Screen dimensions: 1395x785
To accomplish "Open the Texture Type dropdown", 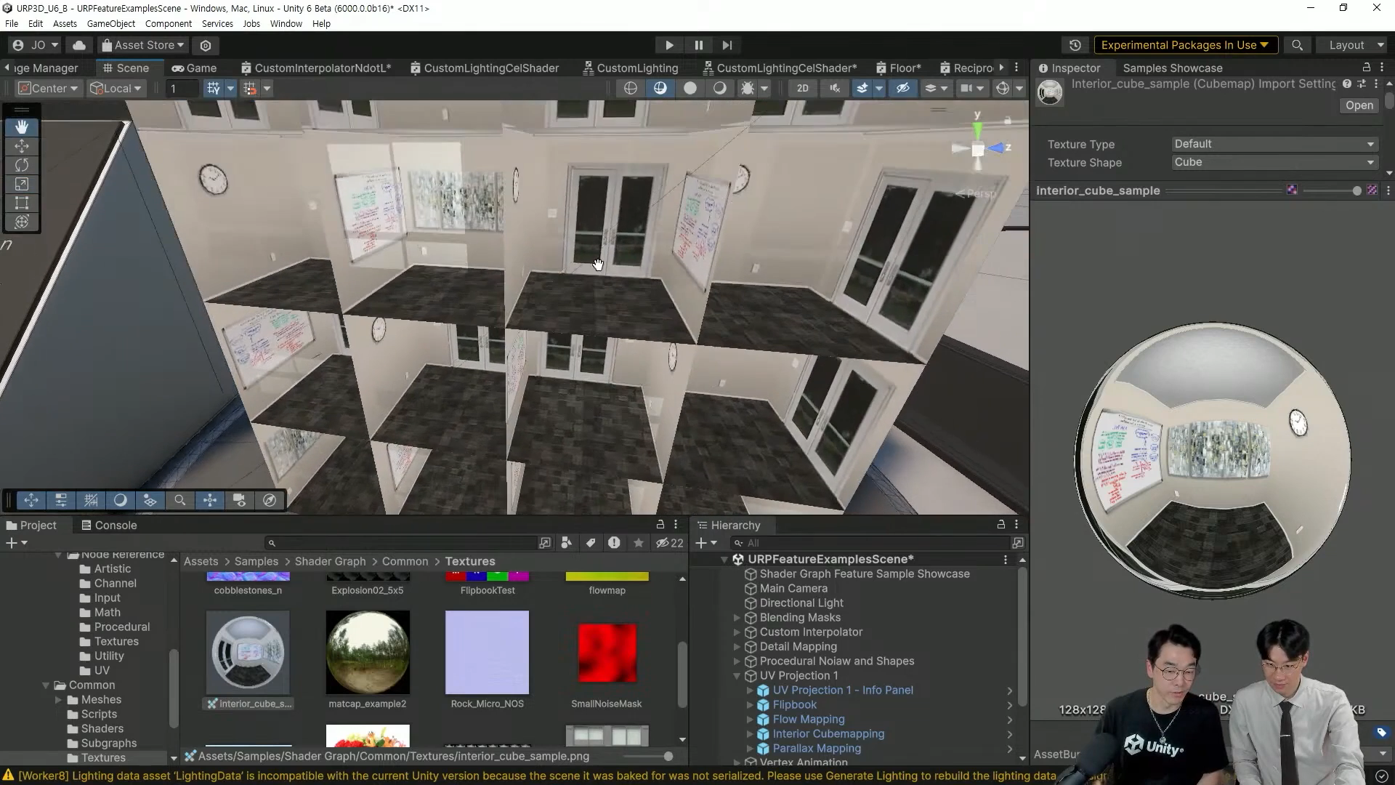I will pos(1274,144).
